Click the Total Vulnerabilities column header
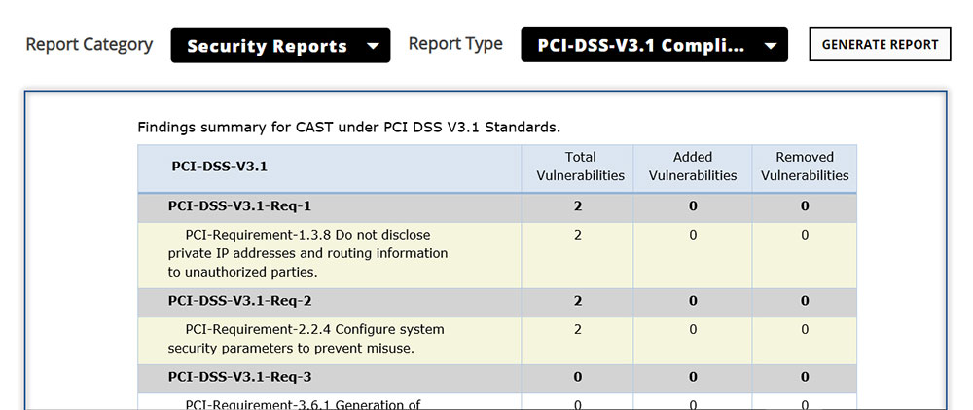This screenshot has height=410, width=973. [x=580, y=167]
